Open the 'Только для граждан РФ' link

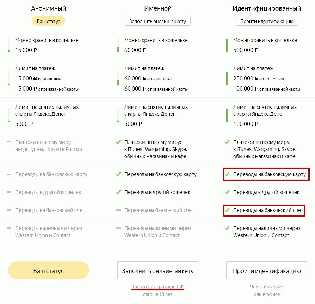point(158,287)
